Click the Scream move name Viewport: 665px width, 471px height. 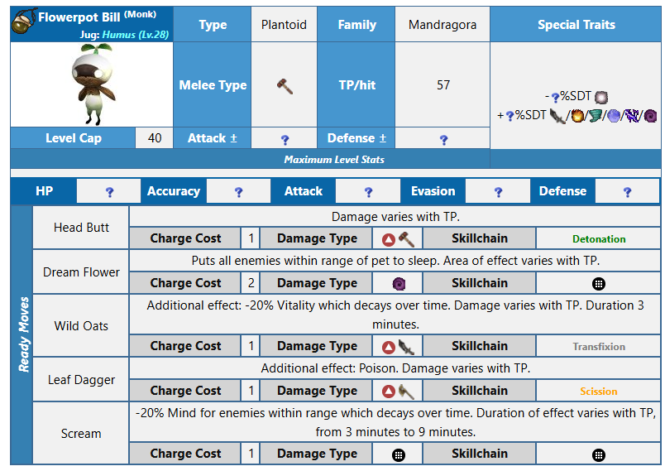pyautogui.click(x=81, y=434)
